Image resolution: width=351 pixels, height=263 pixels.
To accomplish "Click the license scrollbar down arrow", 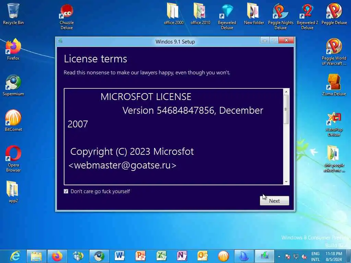I will (286, 182).
